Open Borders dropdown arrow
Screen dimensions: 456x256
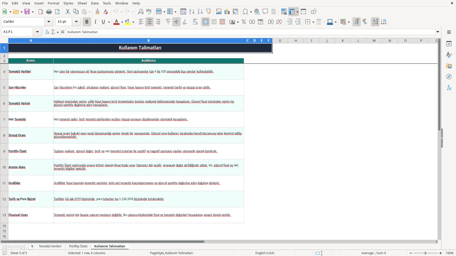click(x=313, y=22)
